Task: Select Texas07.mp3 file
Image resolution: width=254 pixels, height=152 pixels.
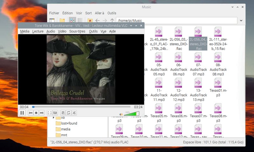Action: point(198,113)
